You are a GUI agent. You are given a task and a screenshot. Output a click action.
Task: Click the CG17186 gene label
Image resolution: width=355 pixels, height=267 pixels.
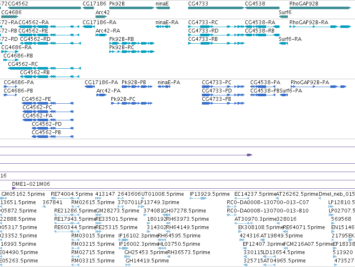click(94, 4)
